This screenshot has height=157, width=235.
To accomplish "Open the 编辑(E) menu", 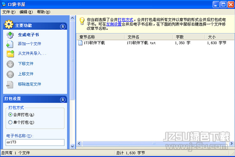I will (26, 12).
